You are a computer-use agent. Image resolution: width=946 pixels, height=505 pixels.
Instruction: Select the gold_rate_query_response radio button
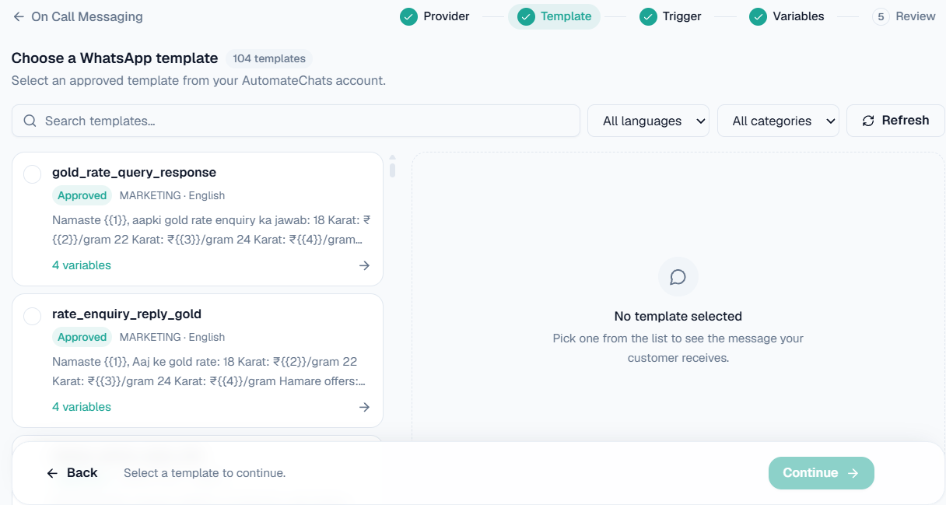33,174
